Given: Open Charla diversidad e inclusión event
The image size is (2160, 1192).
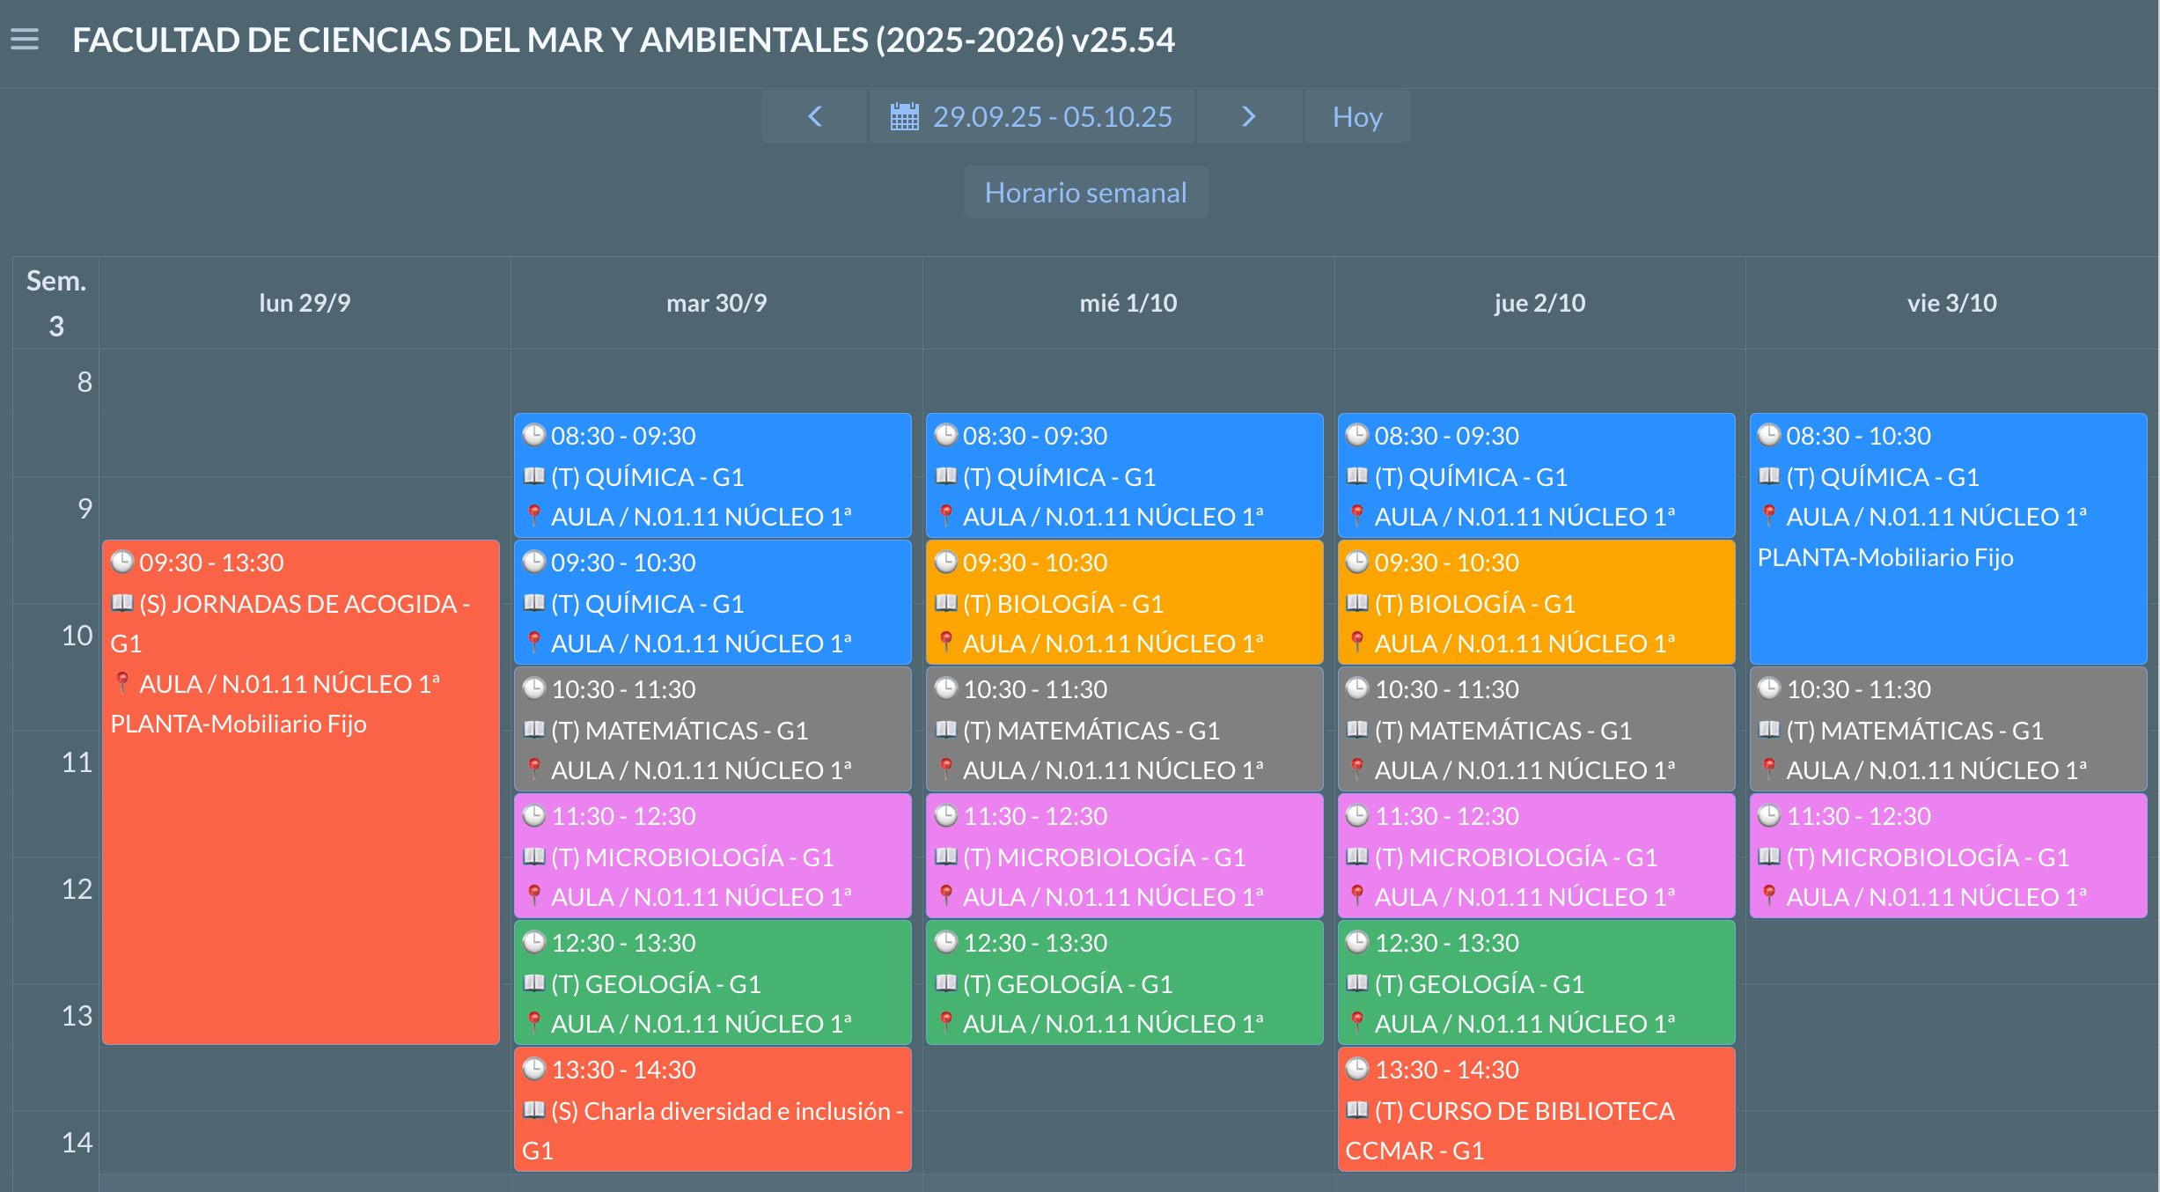Looking at the screenshot, I should click(713, 1109).
